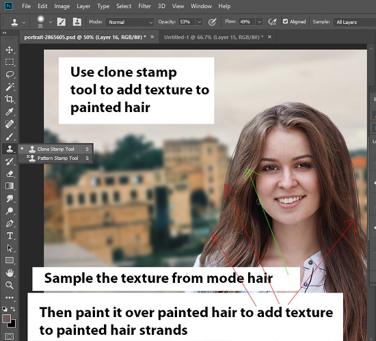Open the Help menu
376x341 pixels.
point(224,6)
